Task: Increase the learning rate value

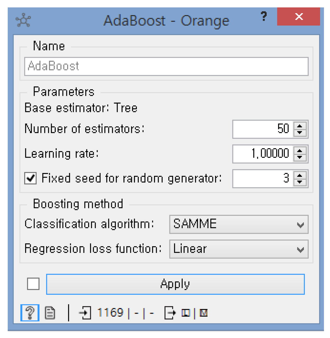Action: tap(300, 151)
